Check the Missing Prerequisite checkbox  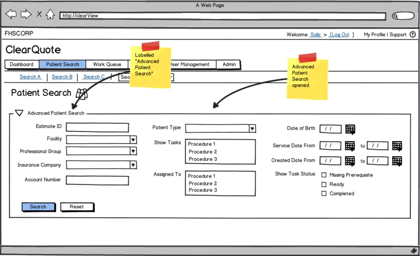coord(324,175)
